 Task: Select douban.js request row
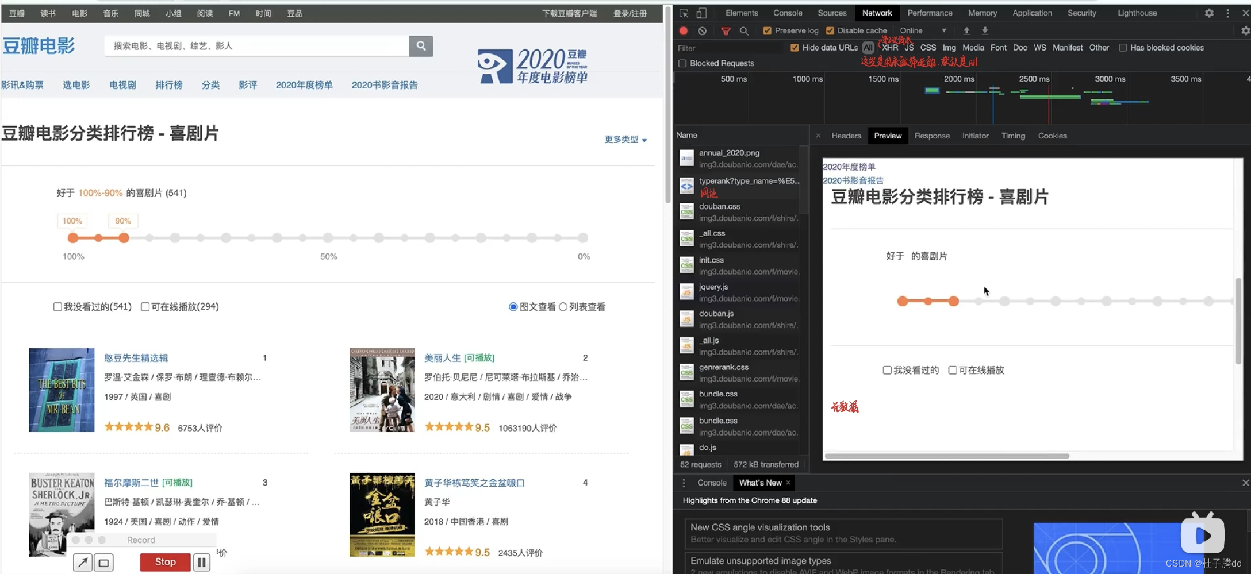click(741, 319)
